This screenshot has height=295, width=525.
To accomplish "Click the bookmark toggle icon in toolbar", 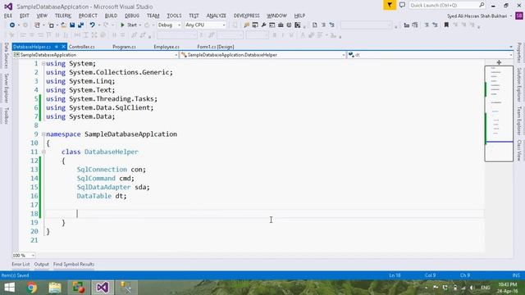I will point(446,25).
